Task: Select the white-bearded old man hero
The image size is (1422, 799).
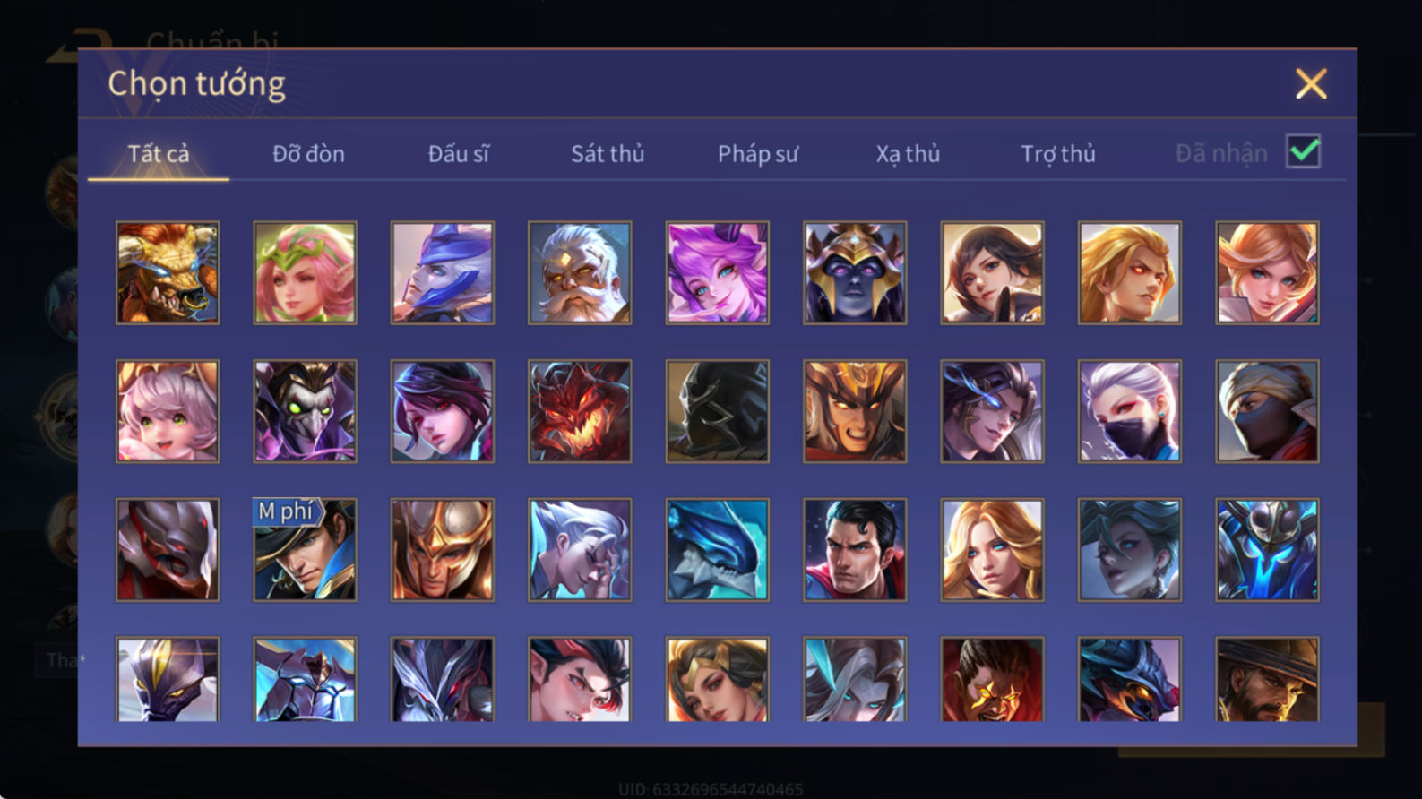Action: (580, 273)
